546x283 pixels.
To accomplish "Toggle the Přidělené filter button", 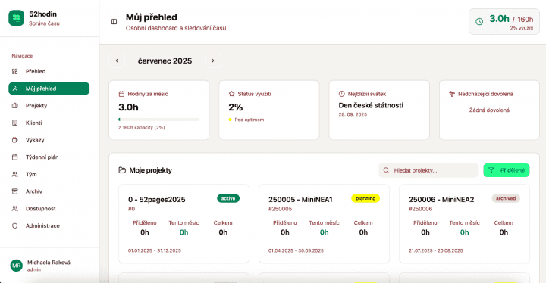I will pyautogui.click(x=507, y=170).
